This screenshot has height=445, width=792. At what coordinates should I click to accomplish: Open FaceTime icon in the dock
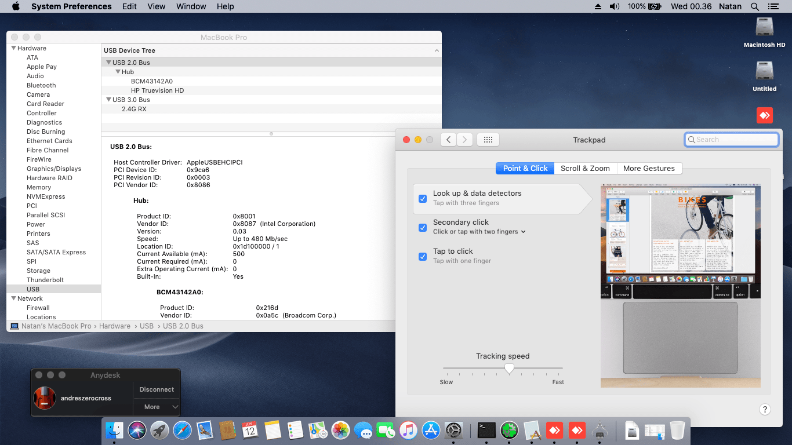pos(386,430)
